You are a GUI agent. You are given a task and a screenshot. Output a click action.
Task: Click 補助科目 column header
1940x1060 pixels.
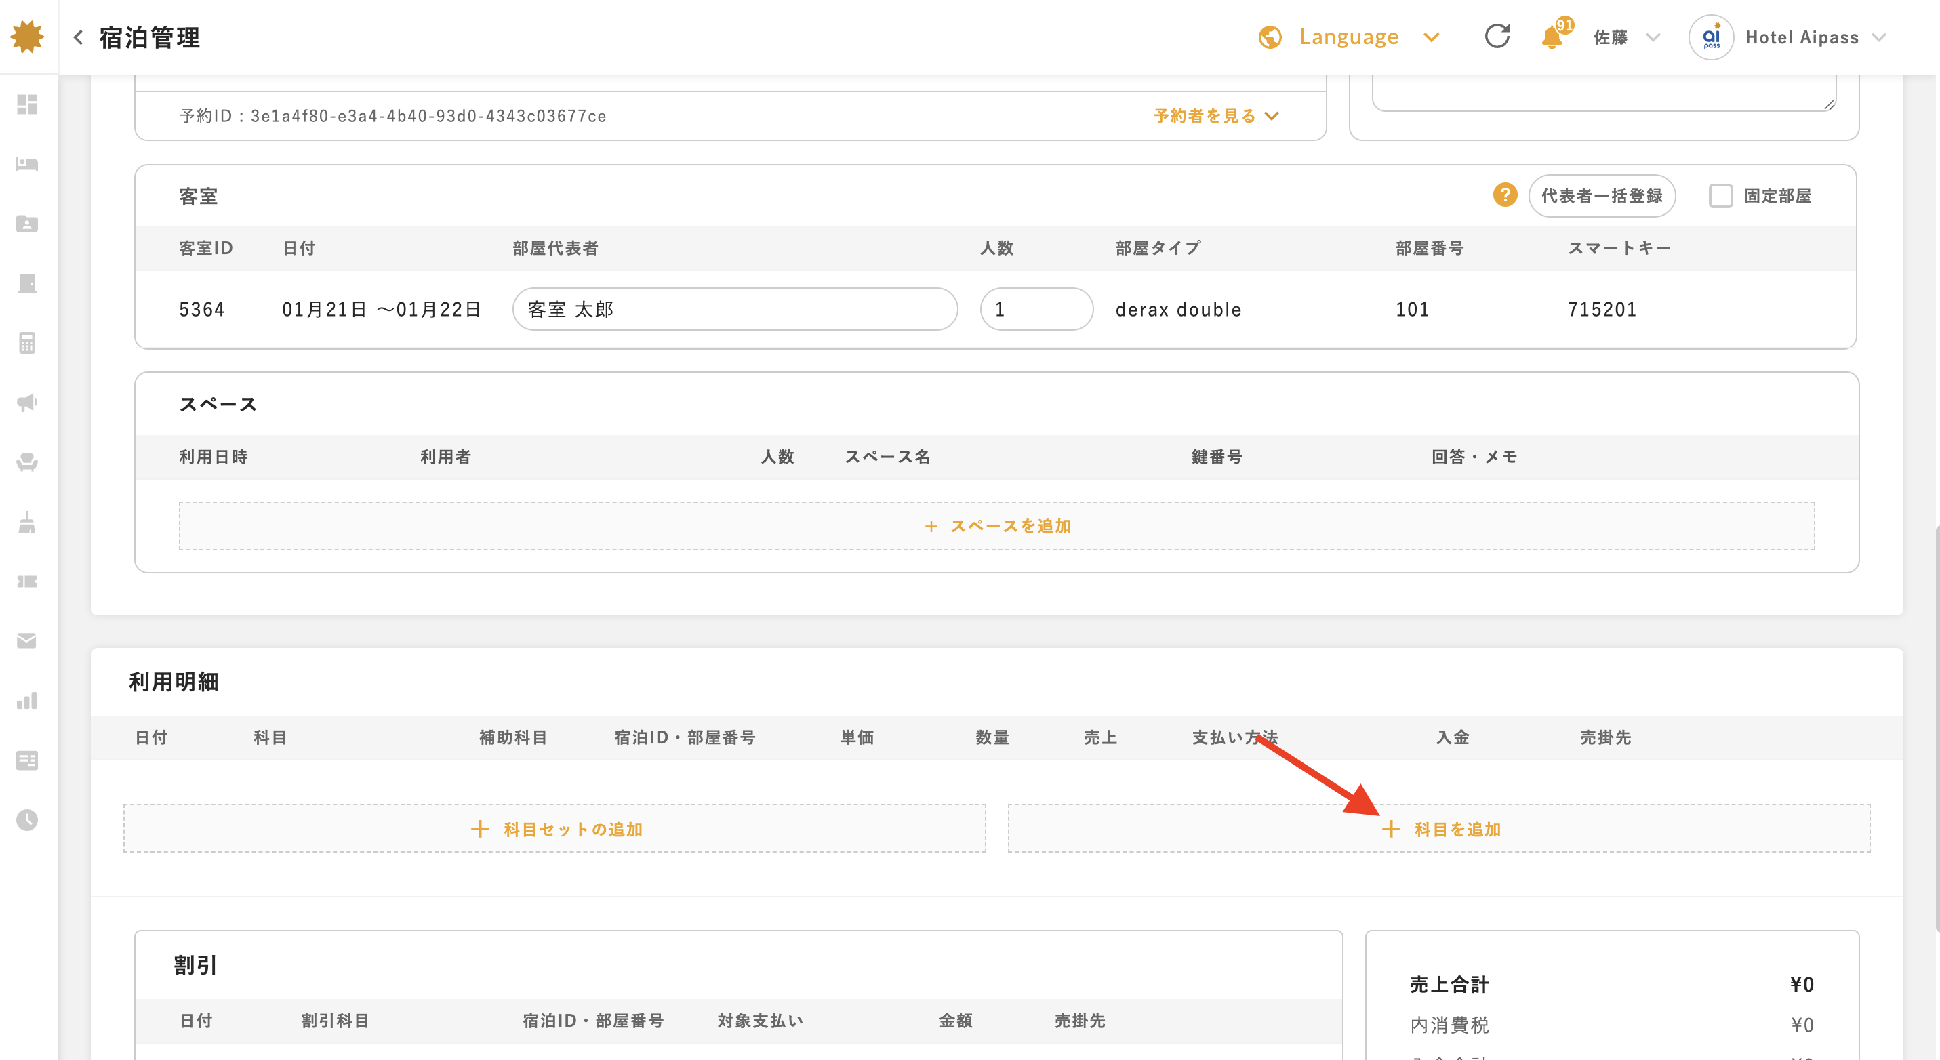point(513,738)
